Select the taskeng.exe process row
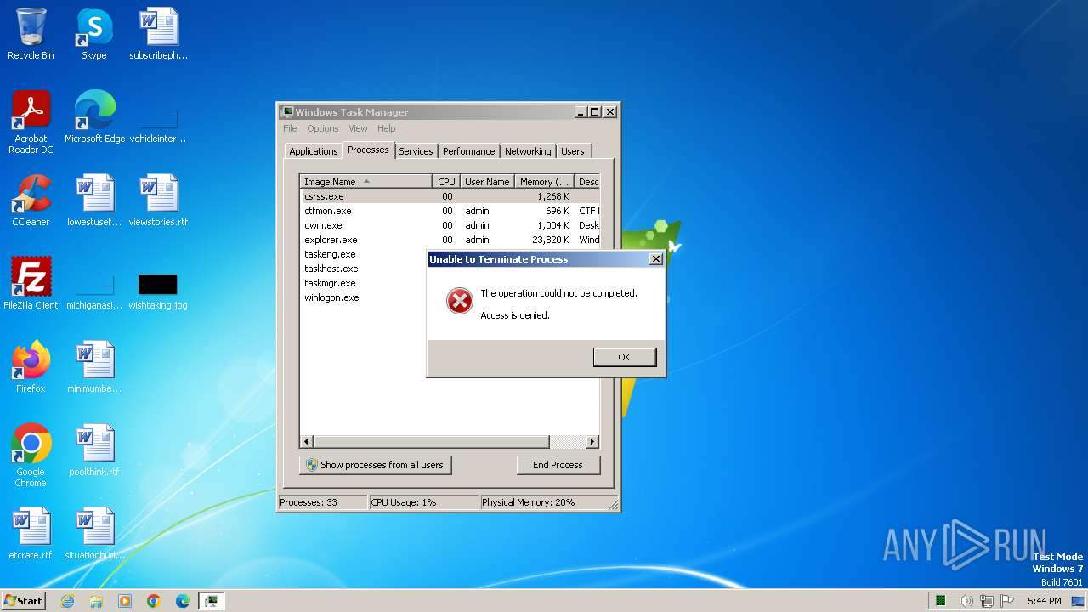 click(363, 254)
